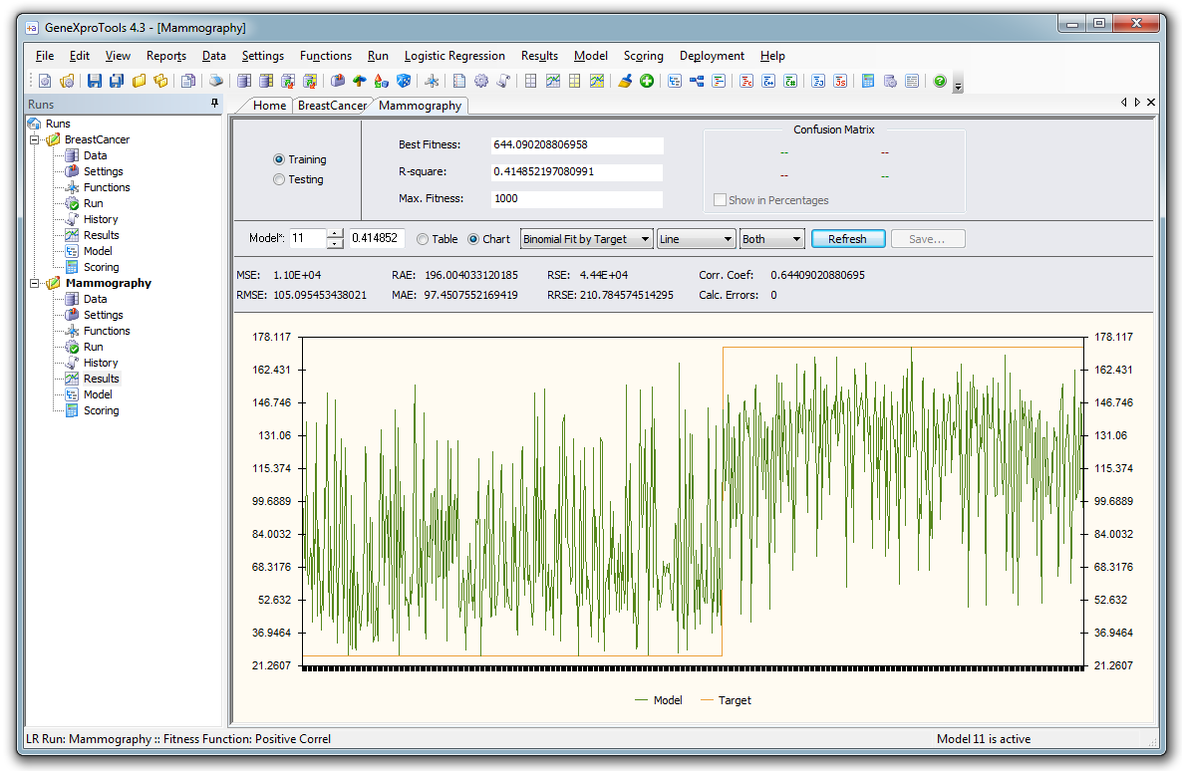The image size is (1182, 771).
Task: Click the C++ code toolbar icon
Action: 768,82
